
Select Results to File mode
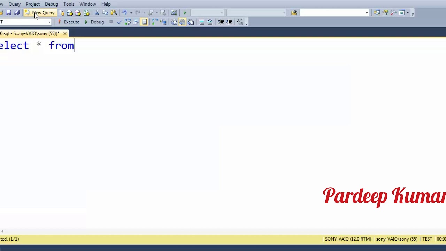pyautogui.click(x=191, y=22)
